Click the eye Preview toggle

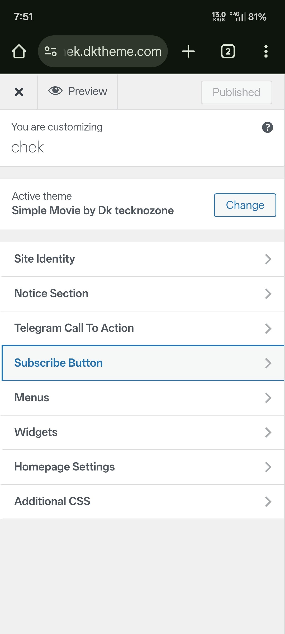[78, 91]
